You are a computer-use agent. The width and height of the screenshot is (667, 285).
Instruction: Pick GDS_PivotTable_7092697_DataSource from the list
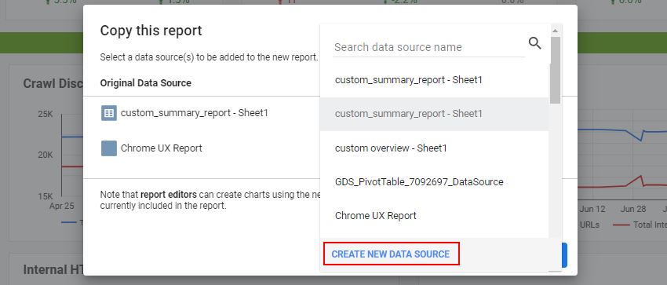tap(434, 182)
